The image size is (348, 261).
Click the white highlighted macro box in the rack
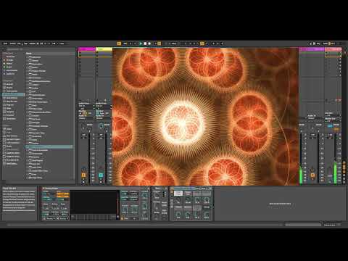click(x=178, y=193)
